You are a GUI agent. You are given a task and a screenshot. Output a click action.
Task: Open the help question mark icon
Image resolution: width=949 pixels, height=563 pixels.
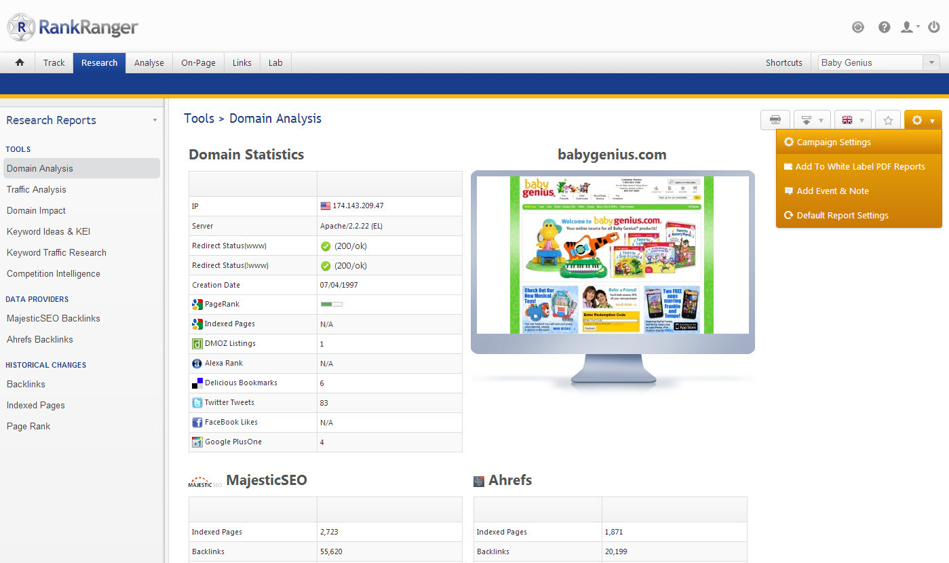[x=884, y=27]
